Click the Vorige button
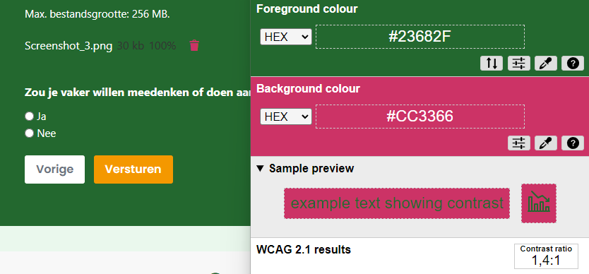589x274 pixels. 55,169
